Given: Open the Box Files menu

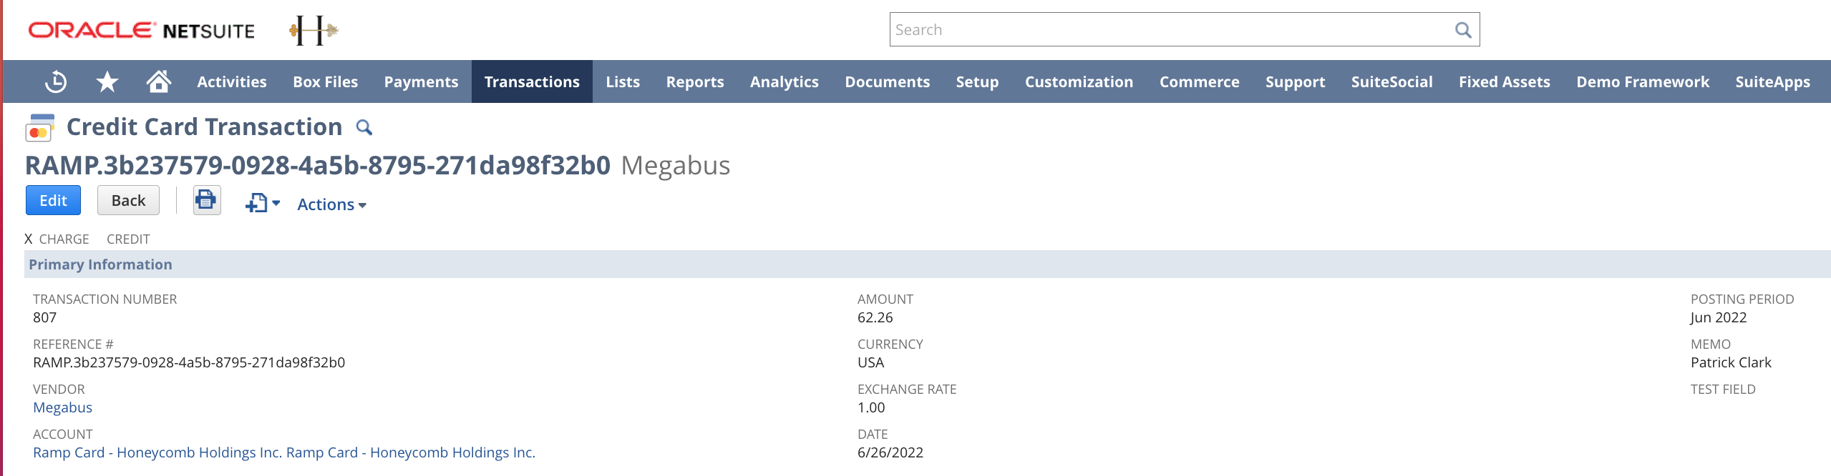Looking at the screenshot, I should [325, 82].
